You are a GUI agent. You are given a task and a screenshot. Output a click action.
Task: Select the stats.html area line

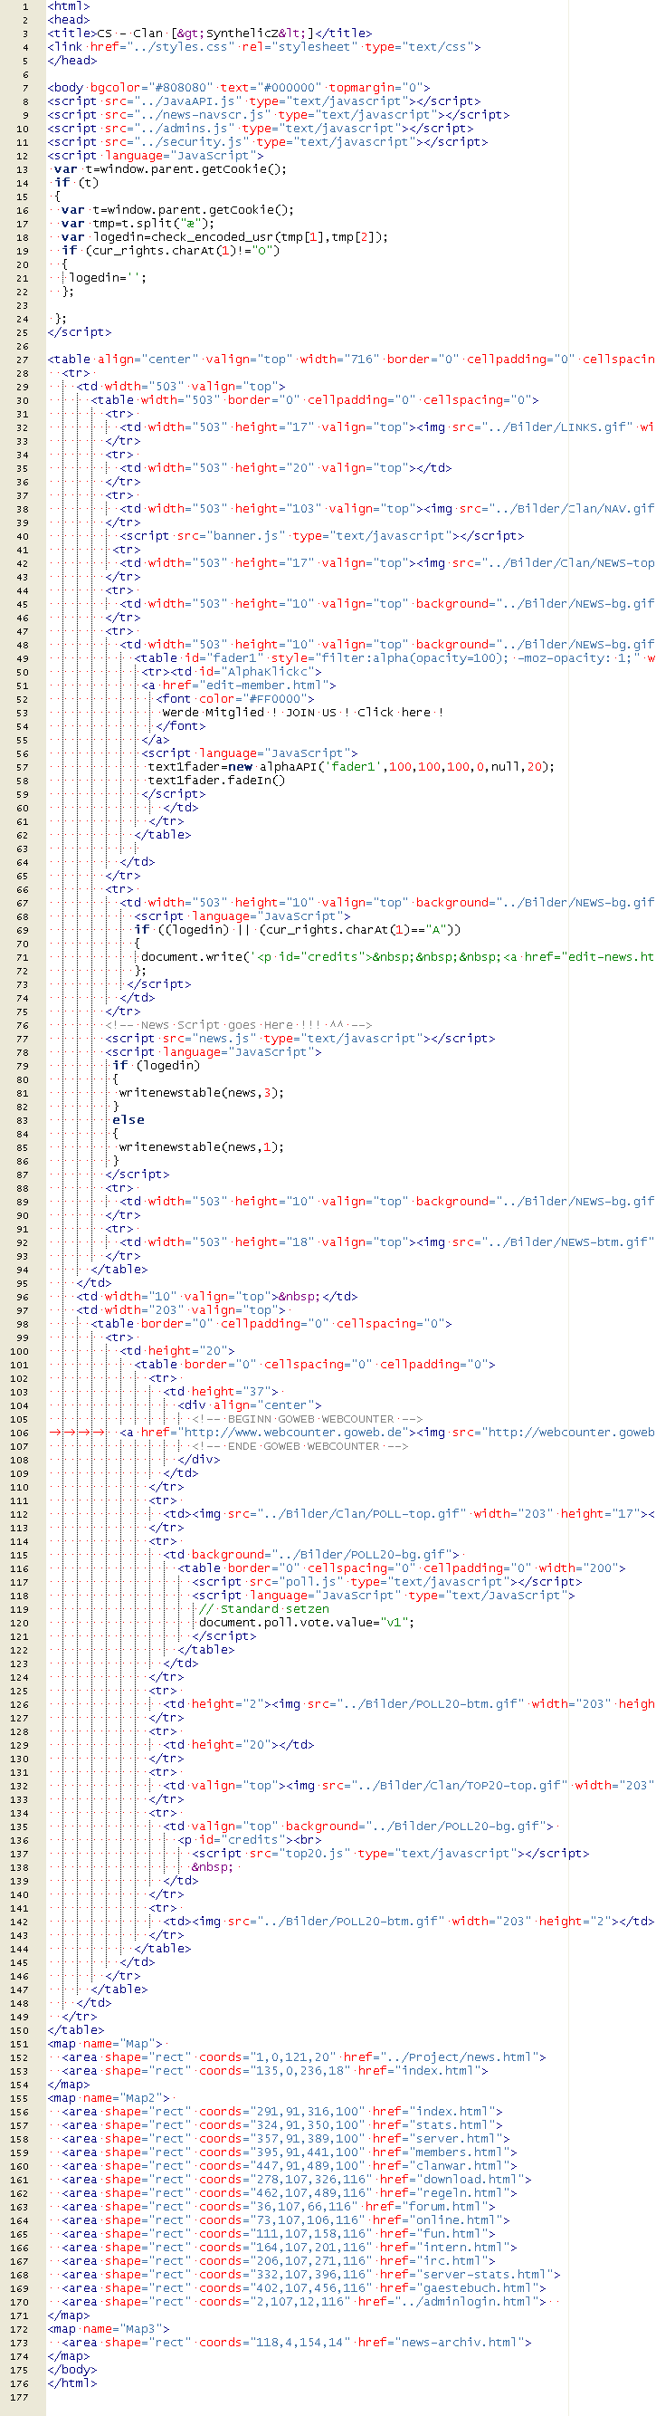pos(282,2126)
